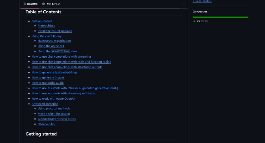265x143 pixels.
Task: Open 'tools and function calling' link
Action: 71,62
